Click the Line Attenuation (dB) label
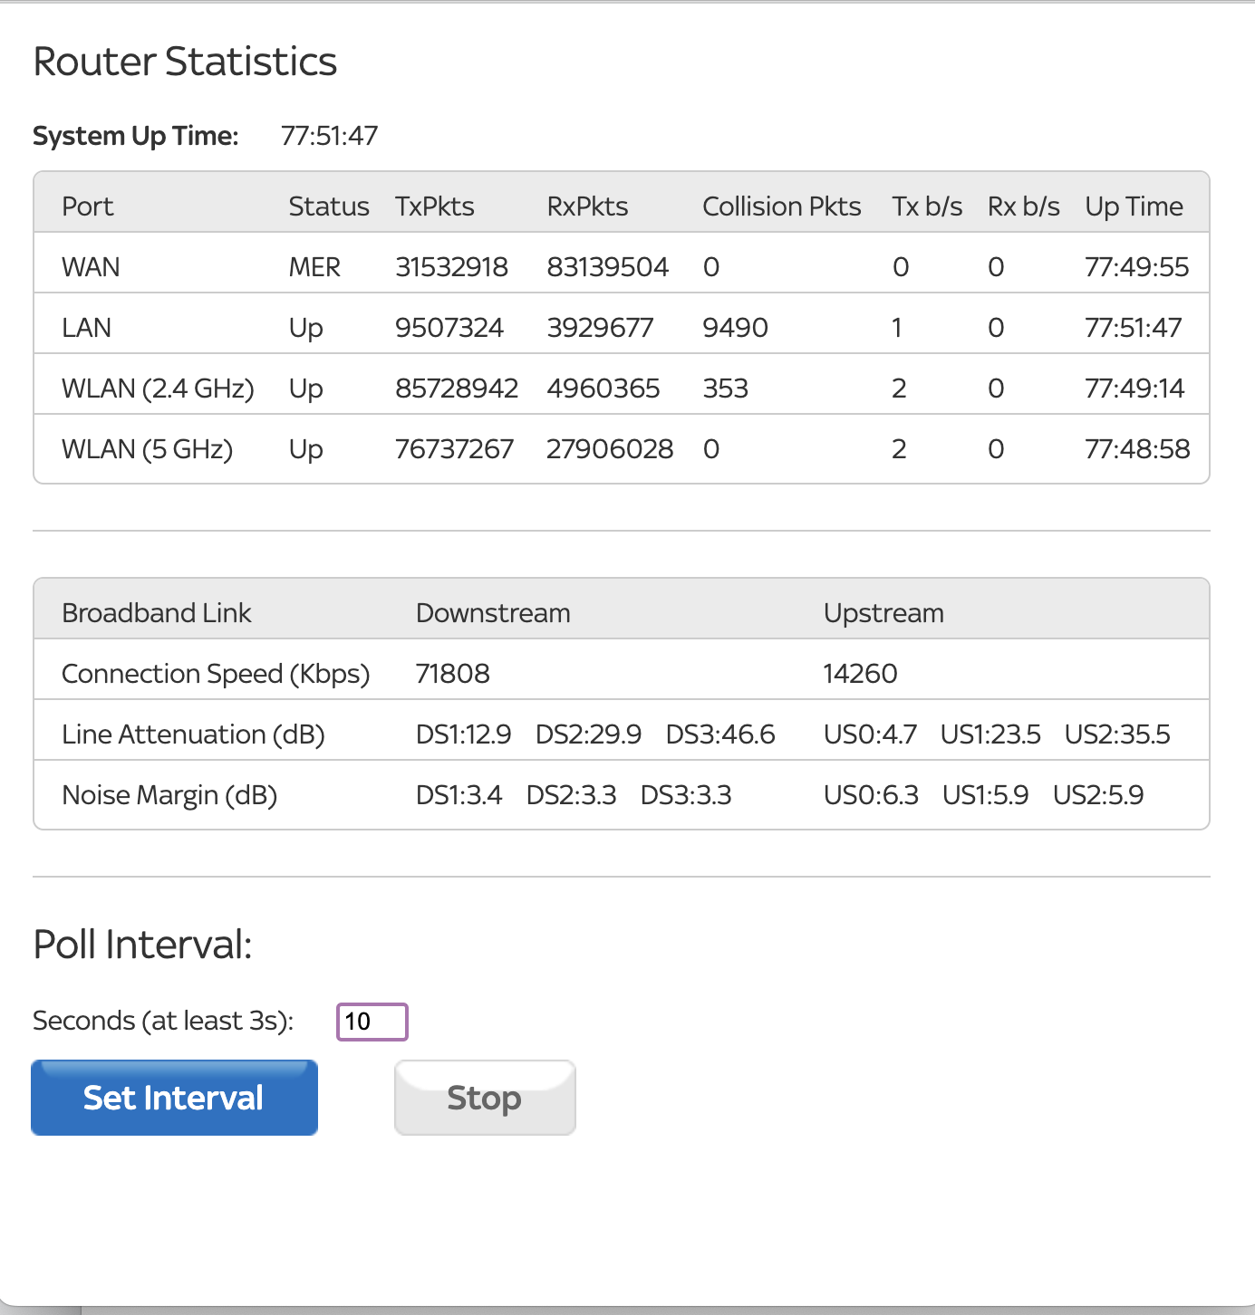Image resolution: width=1255 pixels, height=1315 pixels. click(193, 734)
